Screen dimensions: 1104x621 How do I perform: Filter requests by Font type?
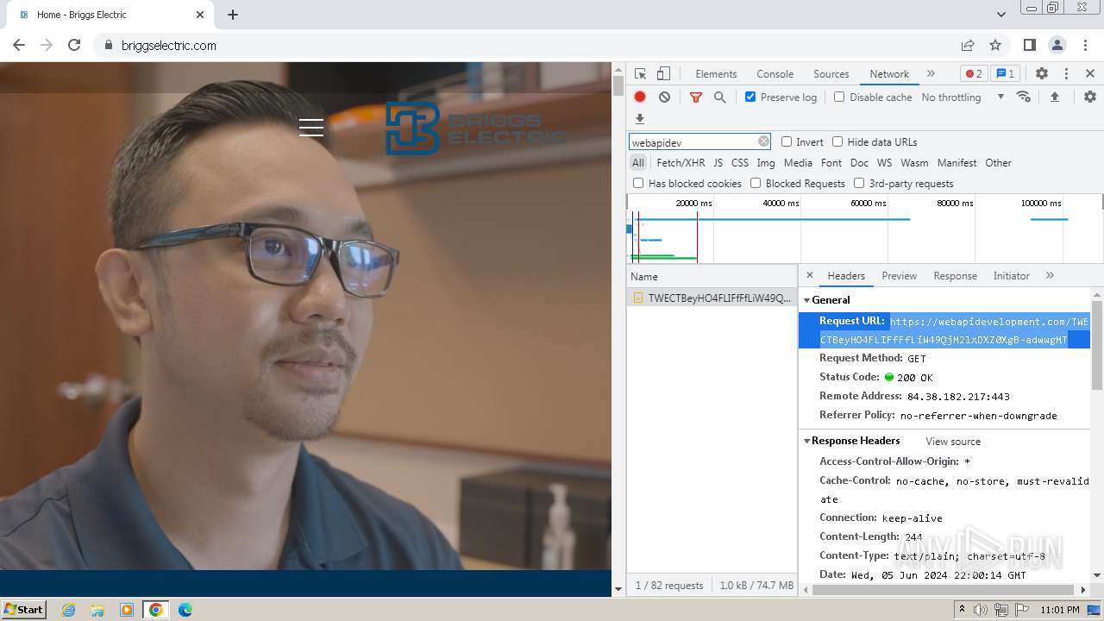pyautogui.click(x=831, y=162)
